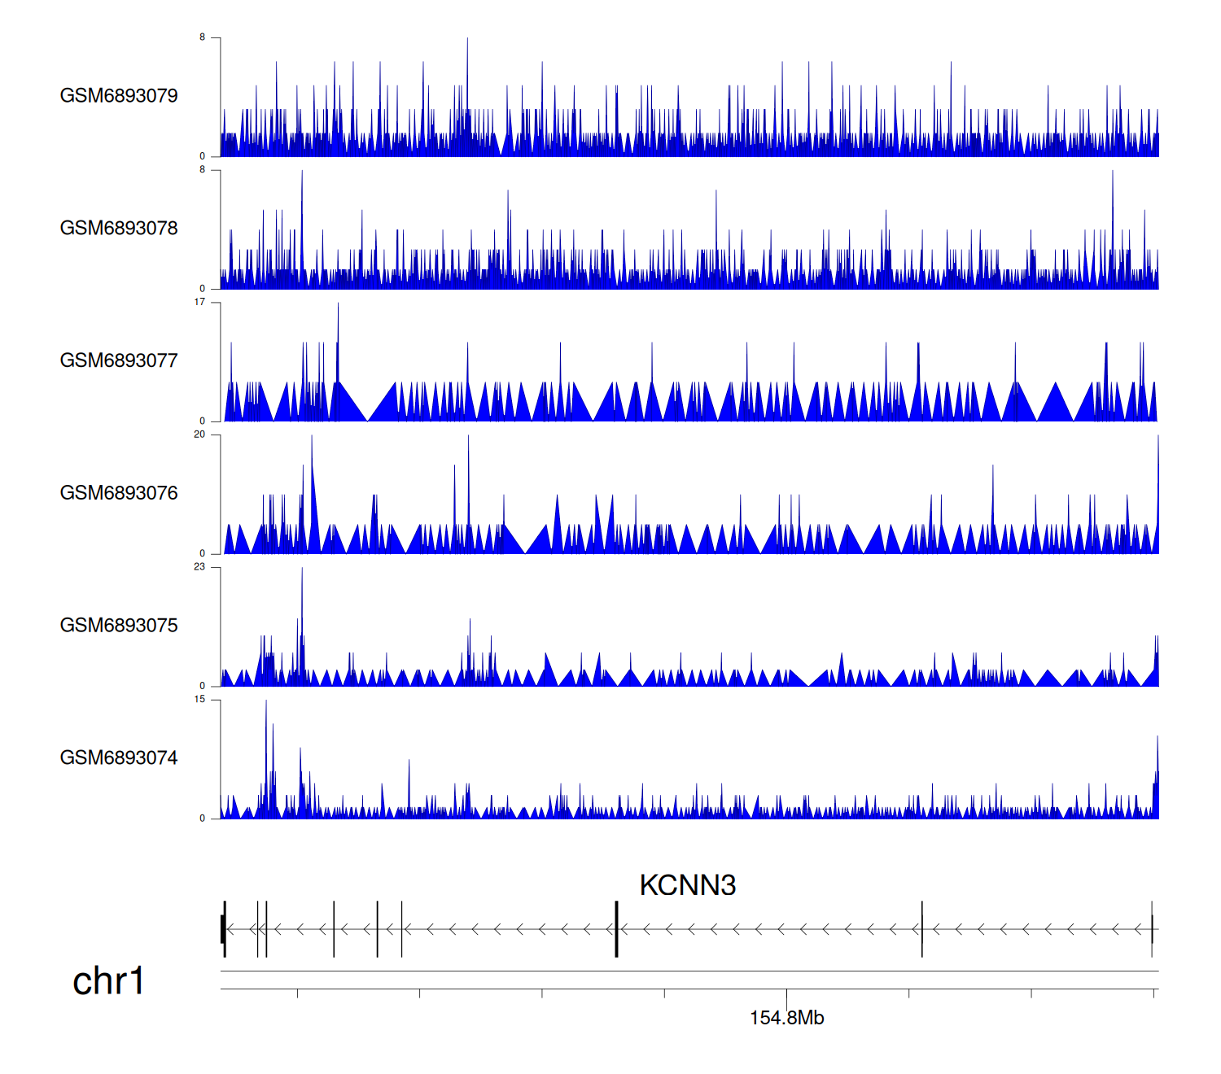The height and width of the screenshot is (1074, 1221).
Task: Click the 154.8Mb axis position label
Action: coord(786,1018)
